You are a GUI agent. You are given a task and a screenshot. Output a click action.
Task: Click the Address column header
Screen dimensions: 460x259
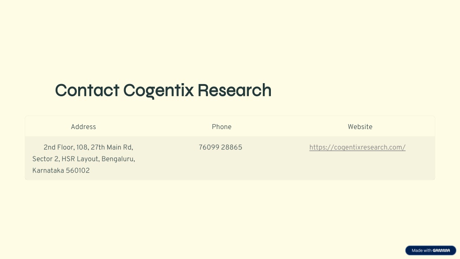pyautogui.click(x=83, y=127)
